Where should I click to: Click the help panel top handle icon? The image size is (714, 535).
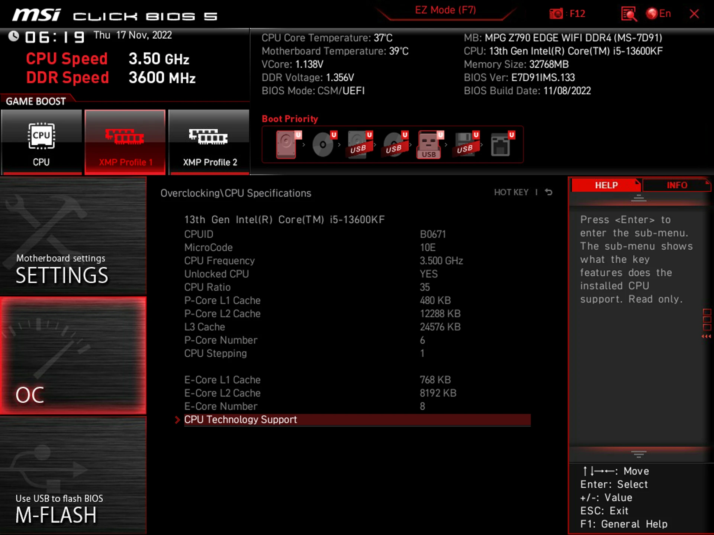(639, 198)
